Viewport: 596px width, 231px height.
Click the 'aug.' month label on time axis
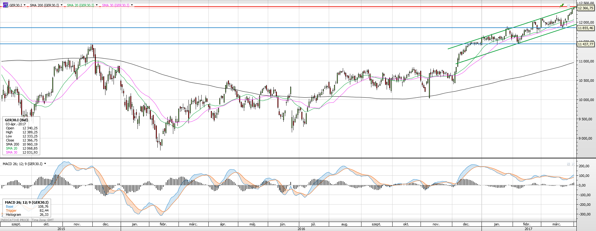[x=344, y=224]
